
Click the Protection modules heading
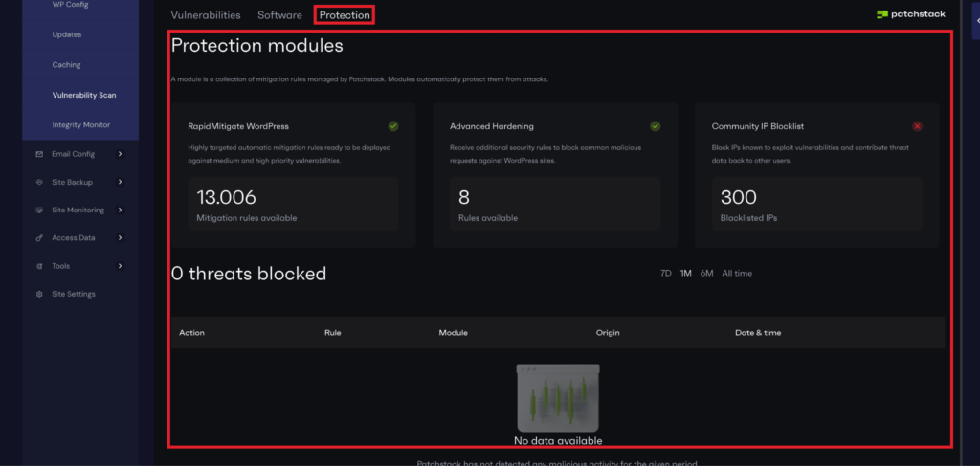tap(256, 46)
